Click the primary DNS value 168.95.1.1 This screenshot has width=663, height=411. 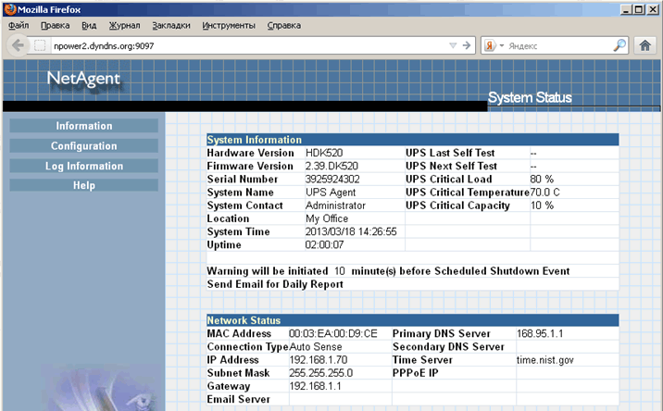[540, 333]
